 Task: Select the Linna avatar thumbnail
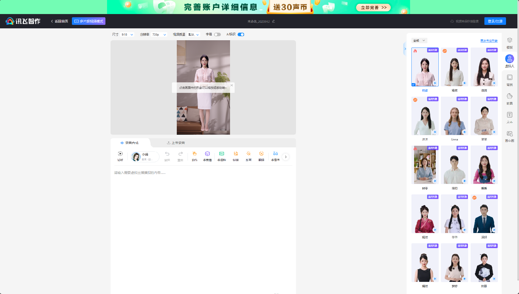(454, 116)
